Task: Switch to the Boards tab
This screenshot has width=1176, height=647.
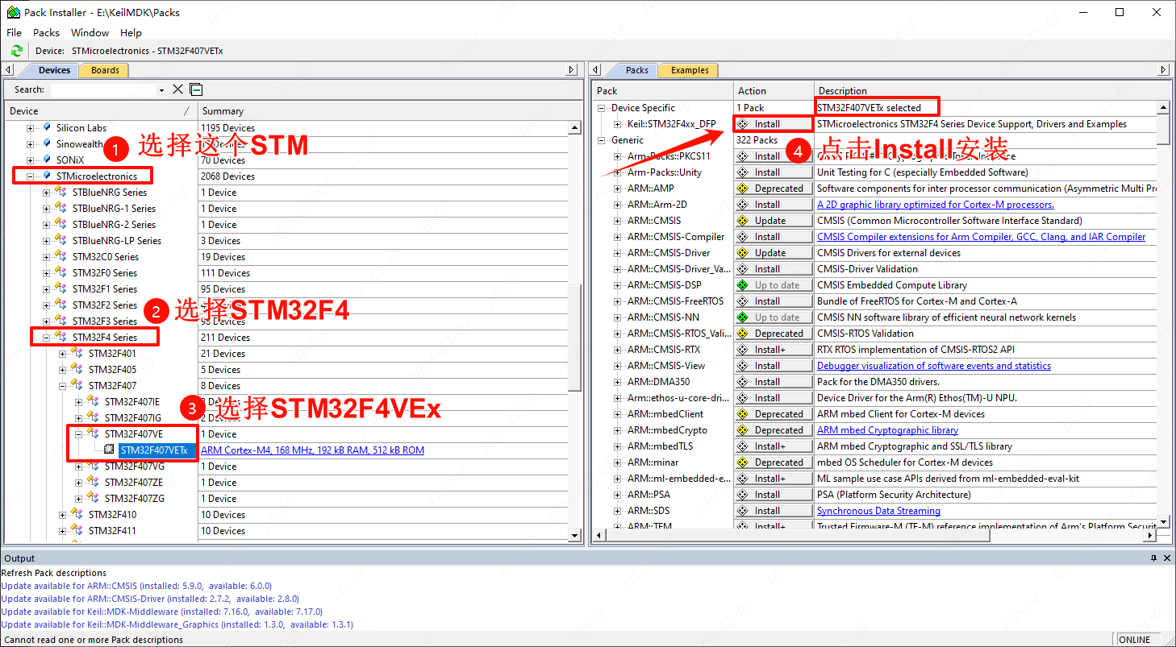Action: pyautogui.click(x=105, y=70)
